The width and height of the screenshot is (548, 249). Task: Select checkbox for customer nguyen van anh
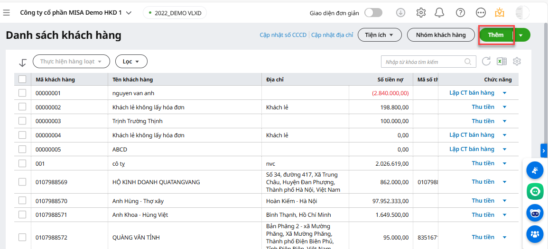tap(22, 93)
